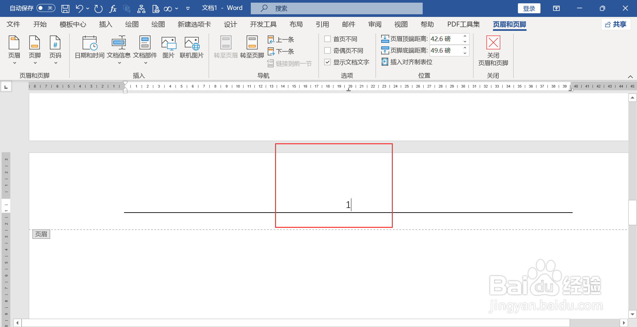The height and width of the screenshot is (327, 637).
Task: Open Customize Quick Access Toolbar dropdown
Action: click(188, 9)
